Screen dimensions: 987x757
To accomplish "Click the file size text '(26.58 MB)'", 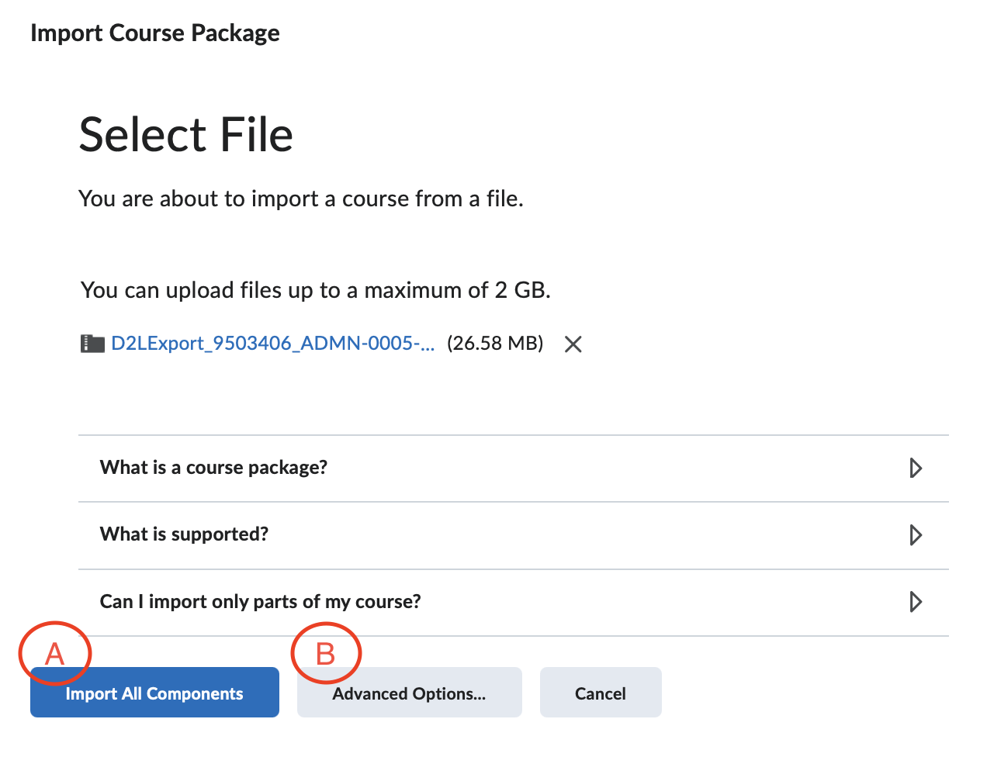I will click(494, 343).
